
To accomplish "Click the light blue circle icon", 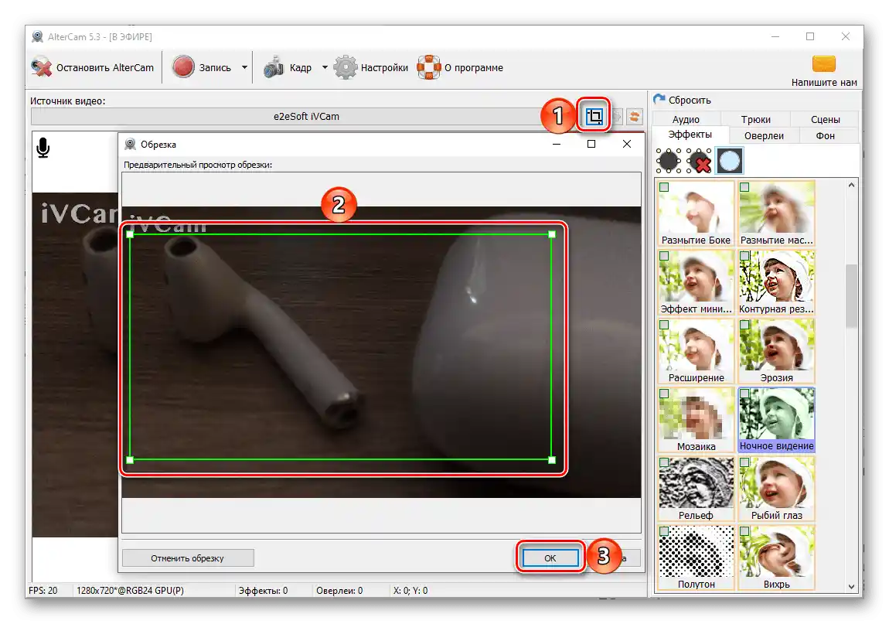I will click(729, 161).
